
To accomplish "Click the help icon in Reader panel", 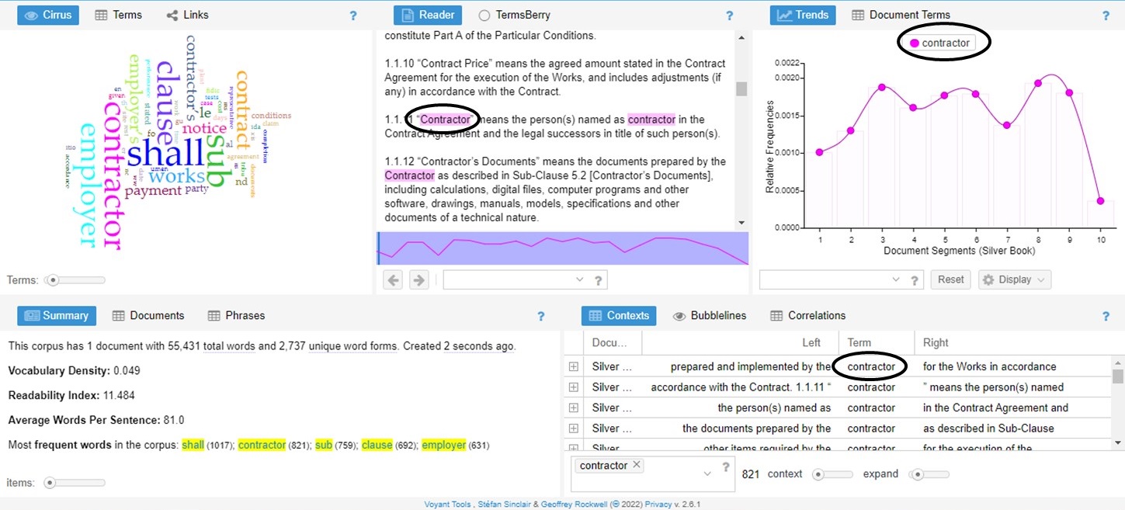I will [729, 15].
